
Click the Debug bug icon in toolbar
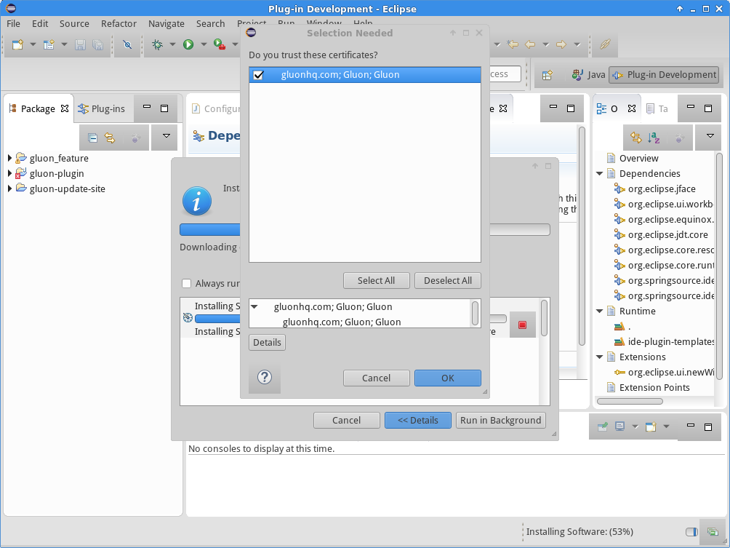click(157, 44)
